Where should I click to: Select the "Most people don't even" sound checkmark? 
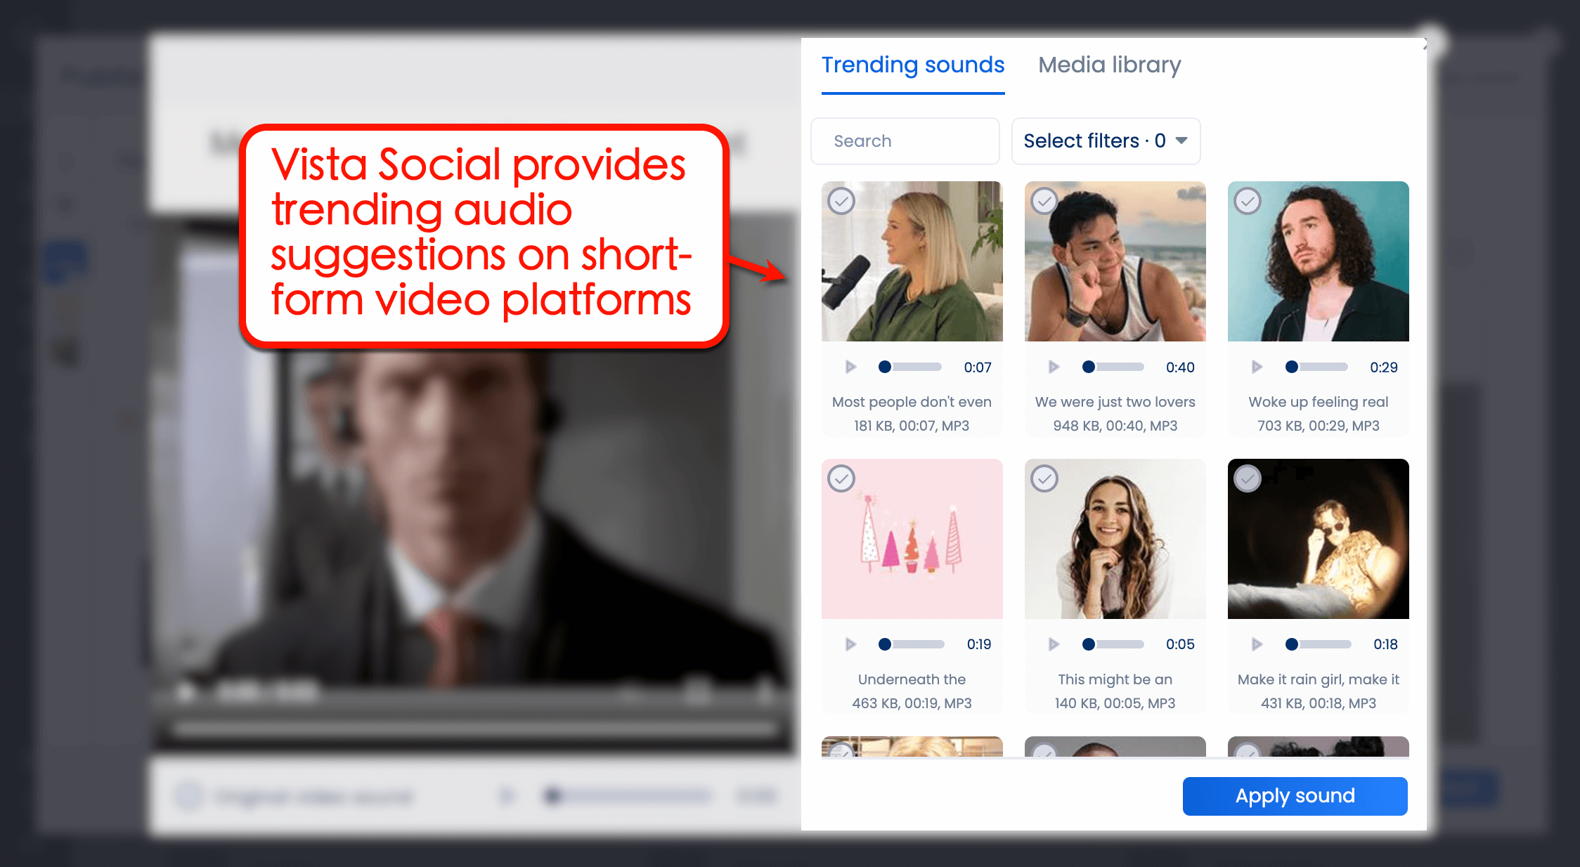841,201
